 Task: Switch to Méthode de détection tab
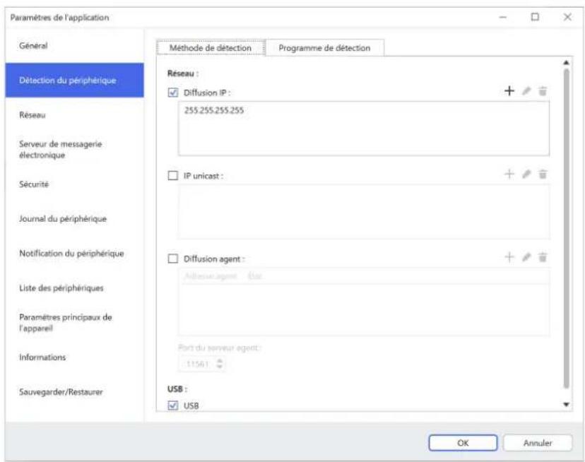point(211,48)
